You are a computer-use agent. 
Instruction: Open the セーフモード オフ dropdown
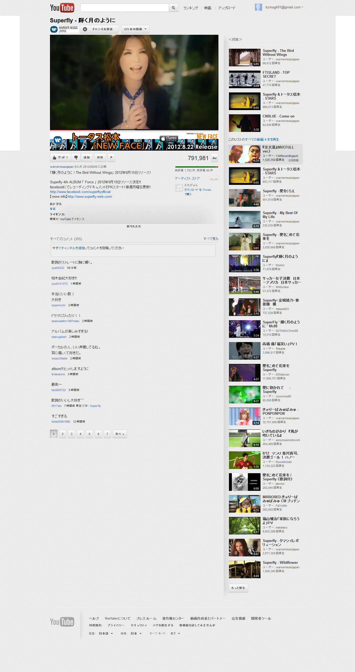pos(175,634)
